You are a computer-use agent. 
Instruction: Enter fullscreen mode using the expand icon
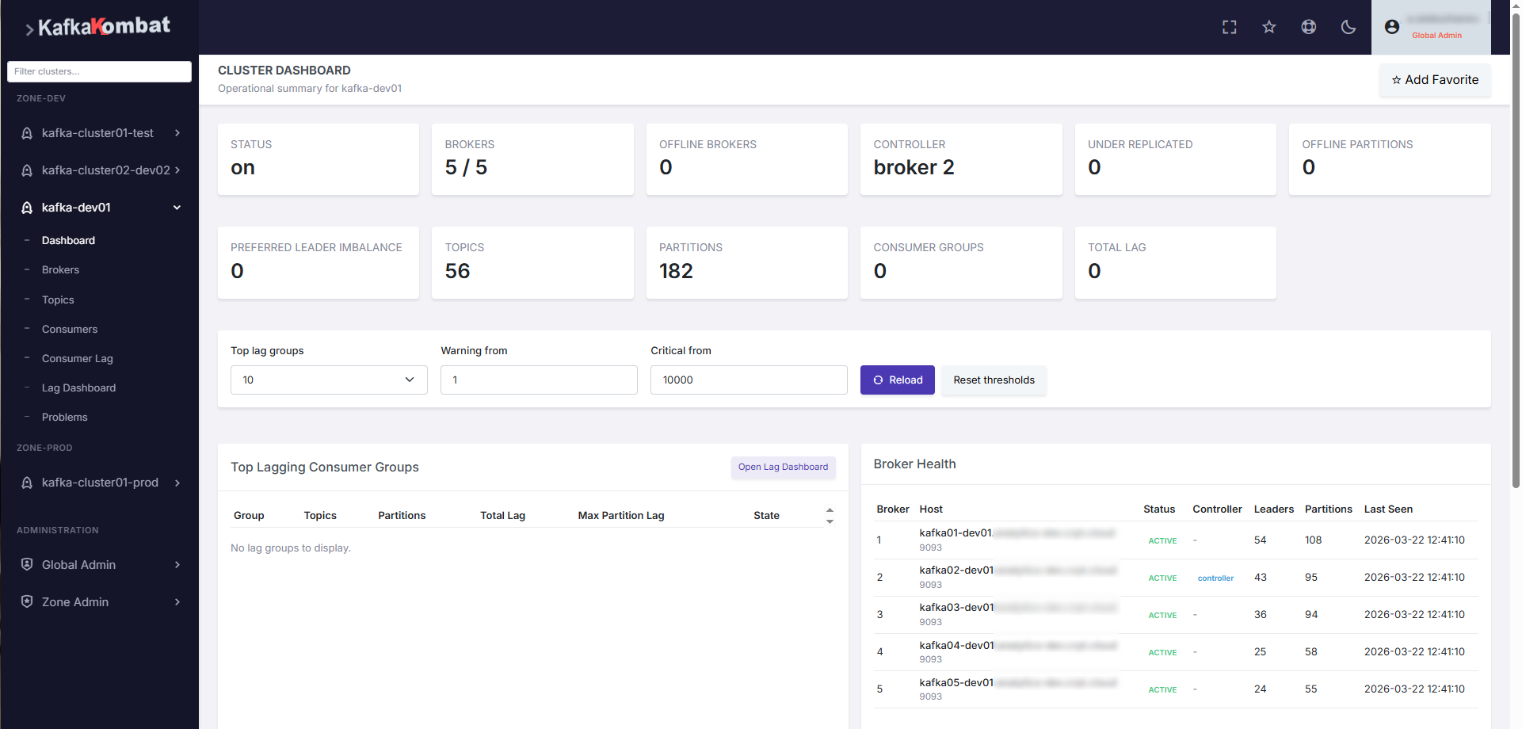click(1229, 27)
